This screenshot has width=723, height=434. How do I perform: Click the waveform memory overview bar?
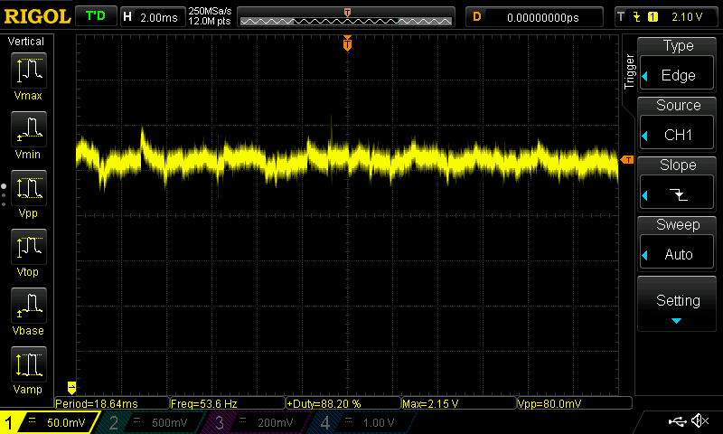[x=346, y=17]
